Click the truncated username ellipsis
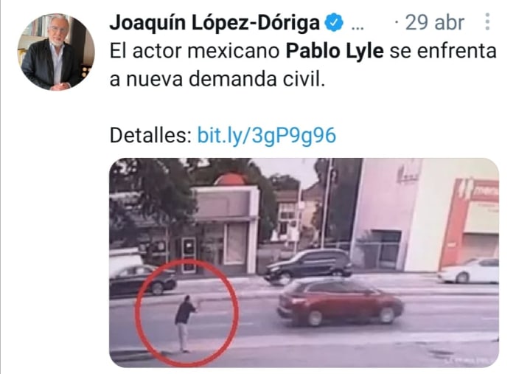This screenshot has width=516, height=374. (x=358, y=28)
